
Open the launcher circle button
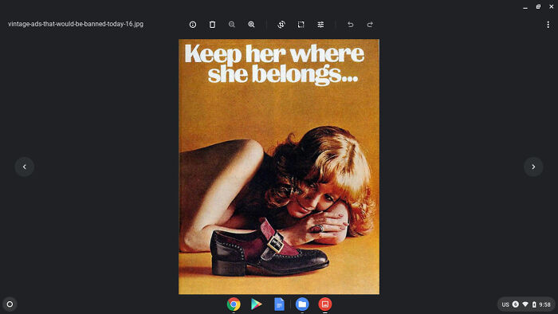pyautogui.click(x=10, y=304)
